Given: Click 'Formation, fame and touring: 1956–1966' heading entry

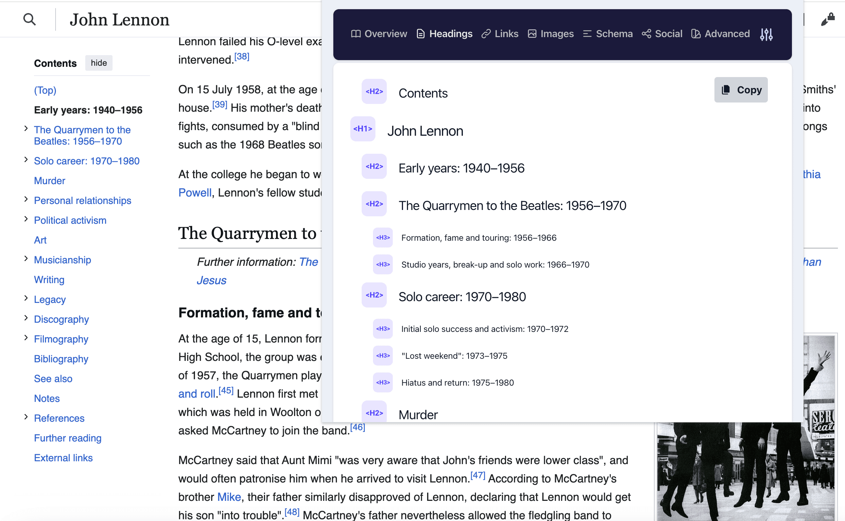Looking at the screenshot, I should (479, 238).
